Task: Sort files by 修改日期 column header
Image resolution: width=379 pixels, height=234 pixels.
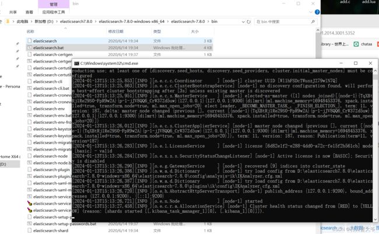Action: click(x=116, y=31)
